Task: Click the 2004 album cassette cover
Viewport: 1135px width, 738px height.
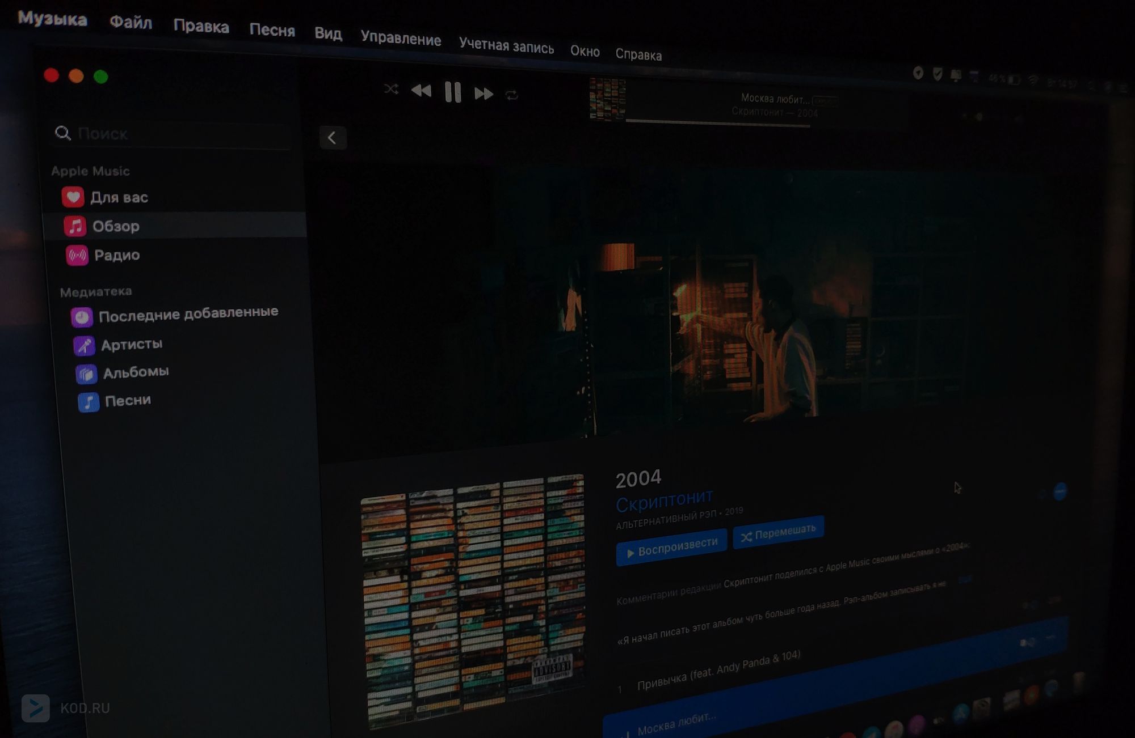Action: pos(474,601)
